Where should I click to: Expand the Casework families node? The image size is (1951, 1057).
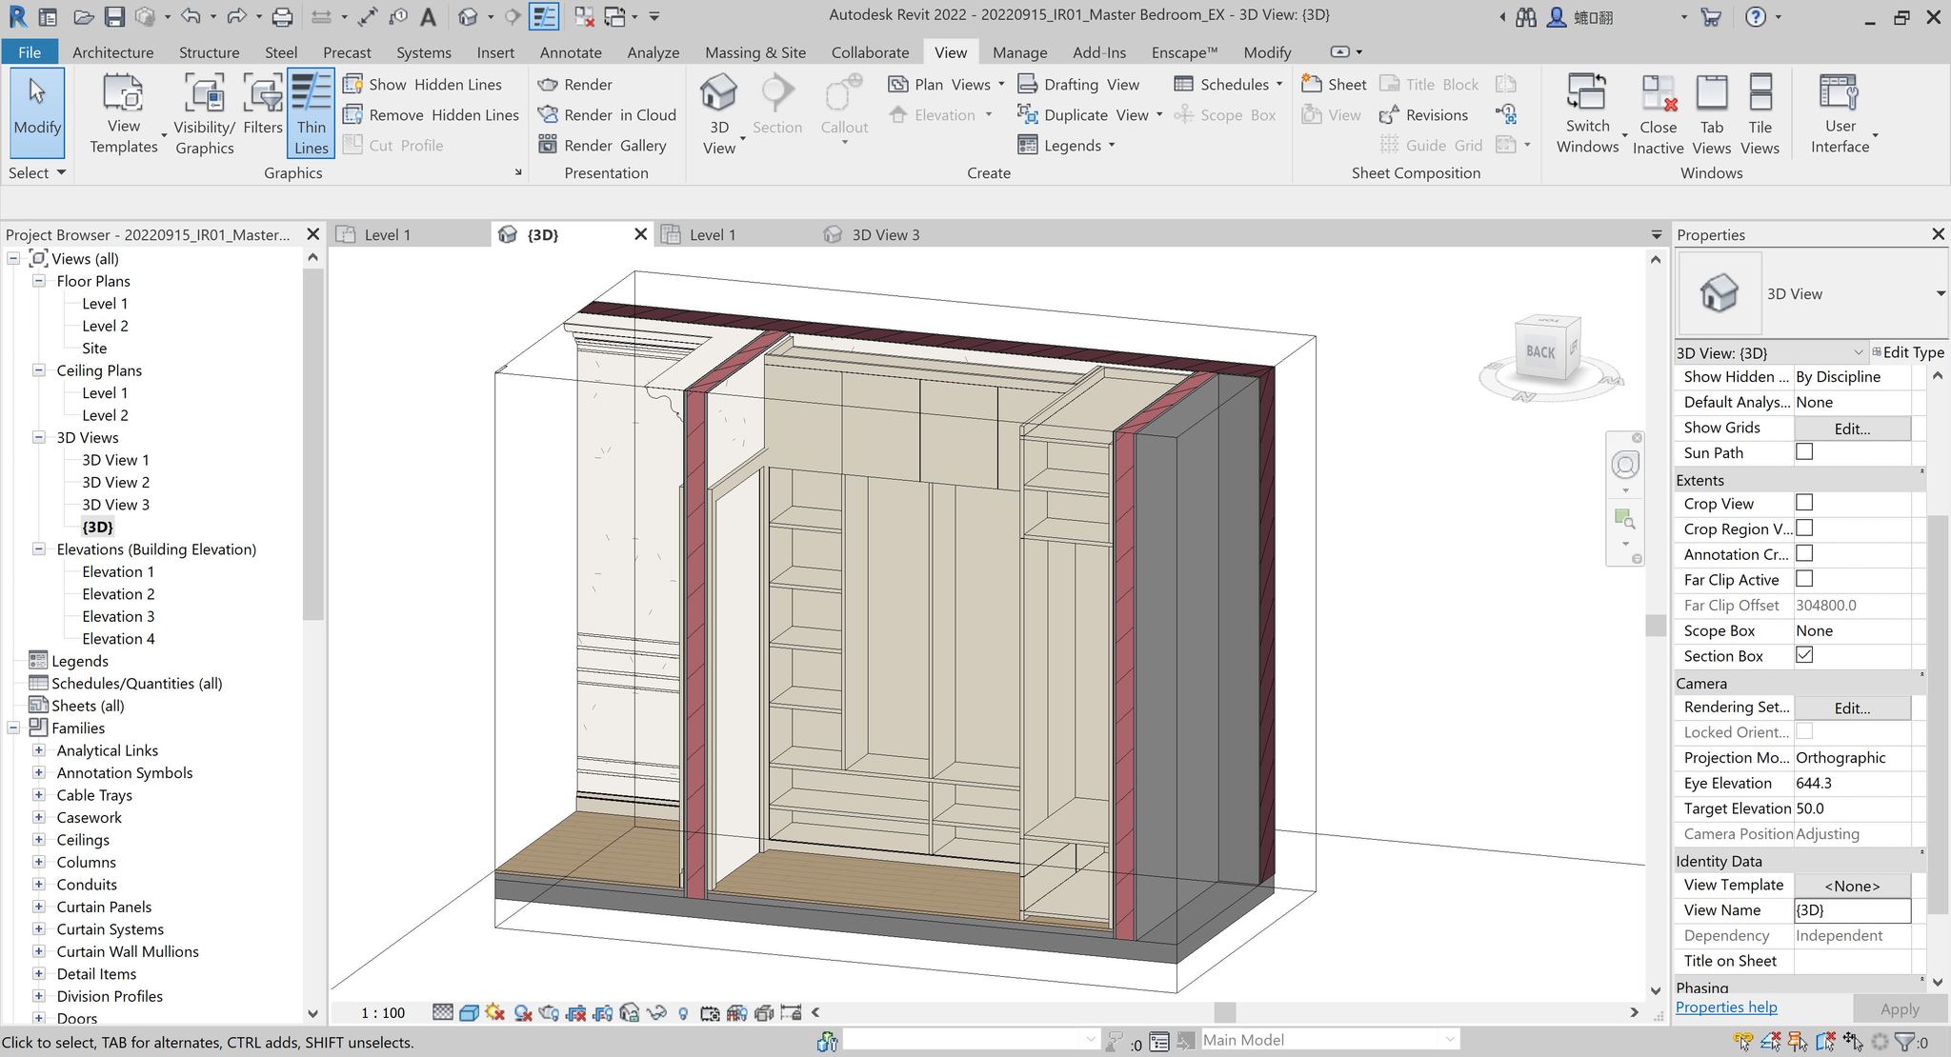tap(39, 817)
